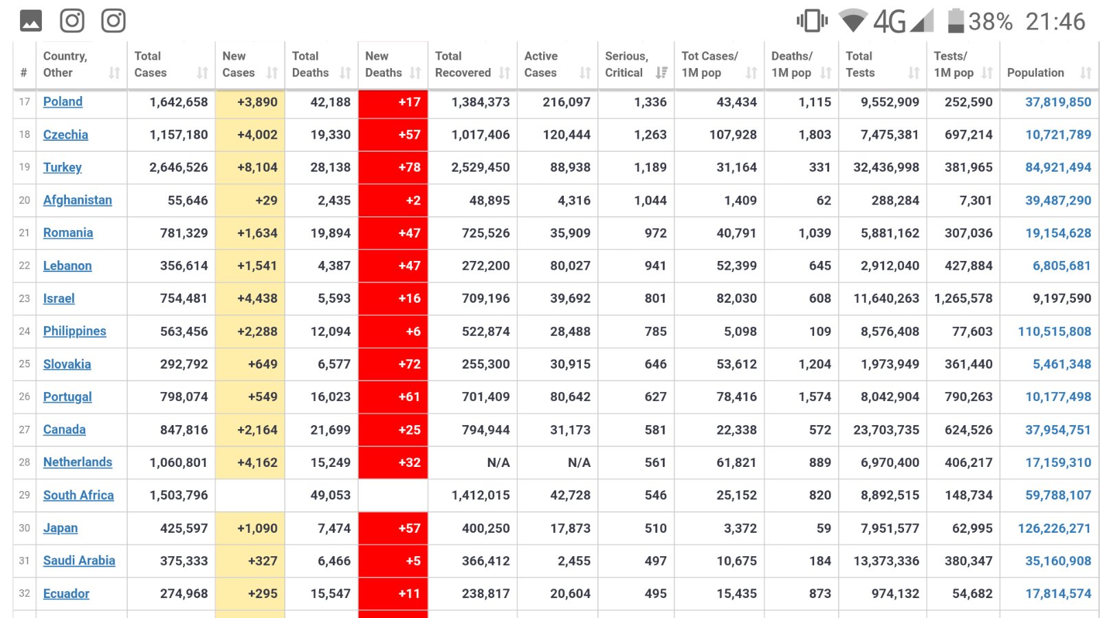Select the Deaths/1M pop column header
The height and width of the screenshot is (618, 1100).
(x=791, y=65)
